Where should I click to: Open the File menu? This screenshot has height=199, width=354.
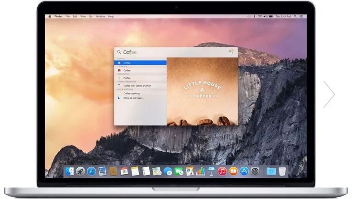click(x=68, y=17)
